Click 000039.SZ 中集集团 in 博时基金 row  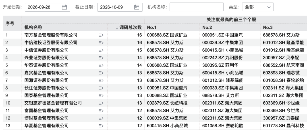[x=167, y=118]
